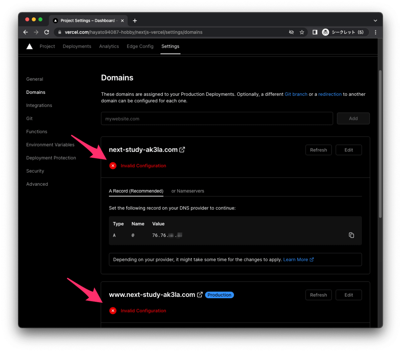Open the Deployments tab
This screenshot has height=352, width=401.
[x=77, y=46]
